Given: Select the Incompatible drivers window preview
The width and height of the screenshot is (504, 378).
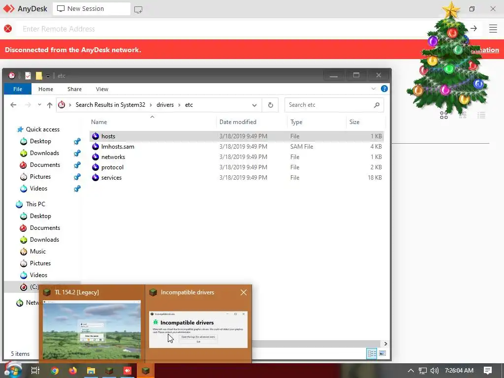Looking at the screenshot, I should pos(198,323).
